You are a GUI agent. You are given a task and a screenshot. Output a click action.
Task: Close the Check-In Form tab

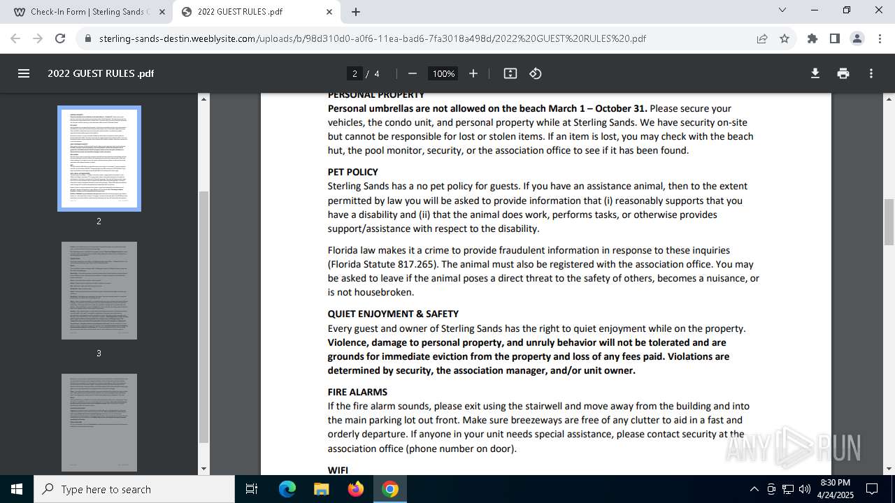coord(162,12)
